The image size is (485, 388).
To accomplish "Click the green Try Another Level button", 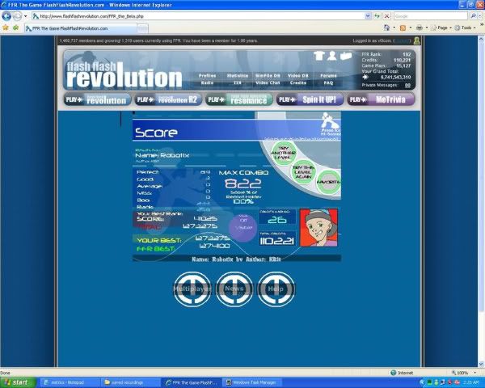I will pyautogui.click(x=284, y=153).
